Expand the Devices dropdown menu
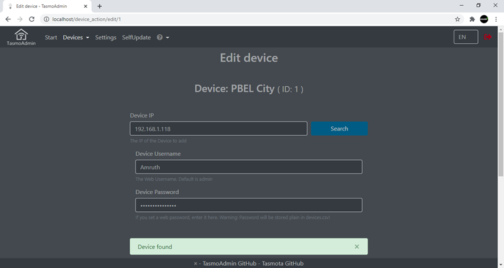Screen dimensions: 504x268 point(76,37)
